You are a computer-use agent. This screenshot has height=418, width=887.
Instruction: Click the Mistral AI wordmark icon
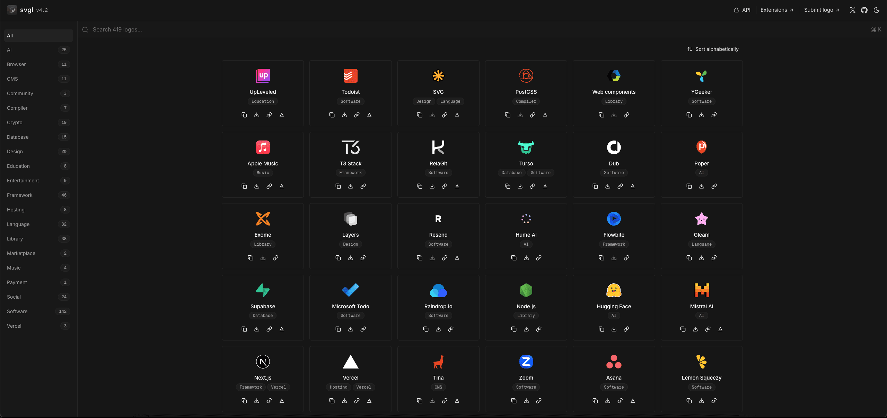click(720, 329)
